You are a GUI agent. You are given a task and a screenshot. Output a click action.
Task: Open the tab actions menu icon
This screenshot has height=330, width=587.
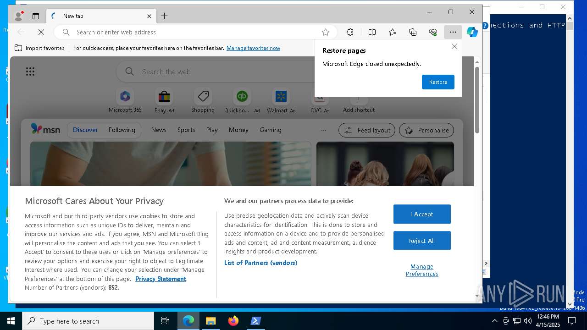[x=36, y=16]
